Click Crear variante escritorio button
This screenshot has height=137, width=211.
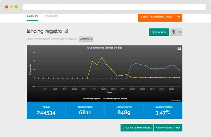(x=137, y=128)
